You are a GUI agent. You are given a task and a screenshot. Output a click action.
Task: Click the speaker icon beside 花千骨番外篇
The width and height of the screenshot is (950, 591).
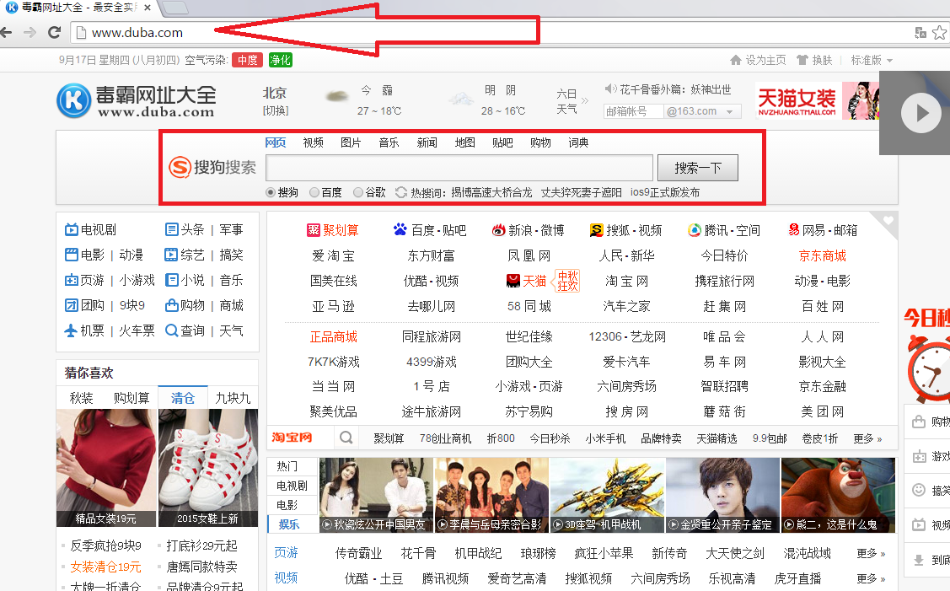(610, 89)
